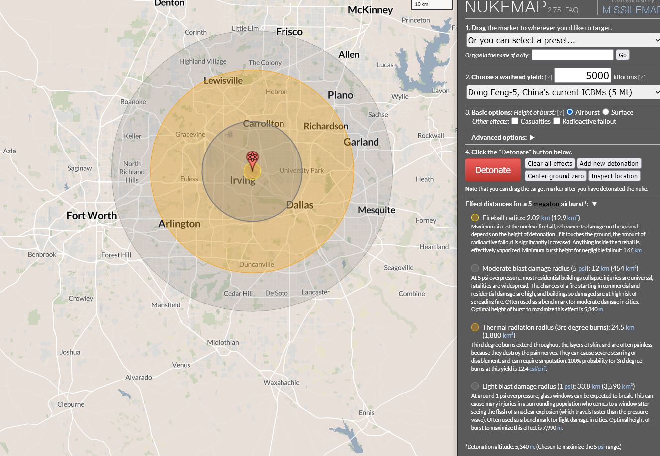Click the Grapevine label on the map
Image resolution: width=660 pixels, height=456 pixels.
(x=190, y=134)
